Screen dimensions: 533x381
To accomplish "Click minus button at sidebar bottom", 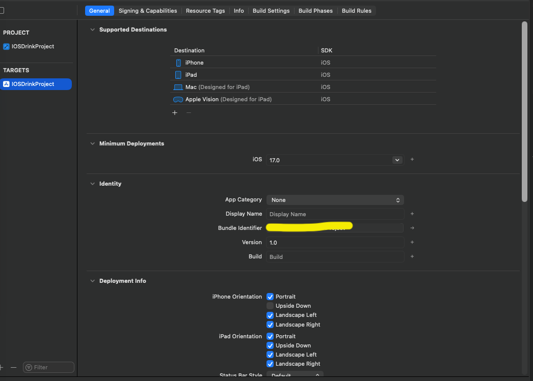I will (14, 367).
